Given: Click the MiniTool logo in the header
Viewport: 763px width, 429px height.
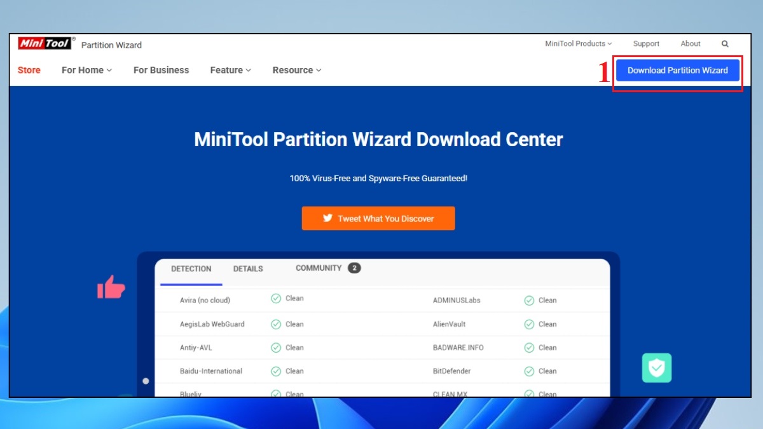Looking at the screenshot, I should coord(45,43).
